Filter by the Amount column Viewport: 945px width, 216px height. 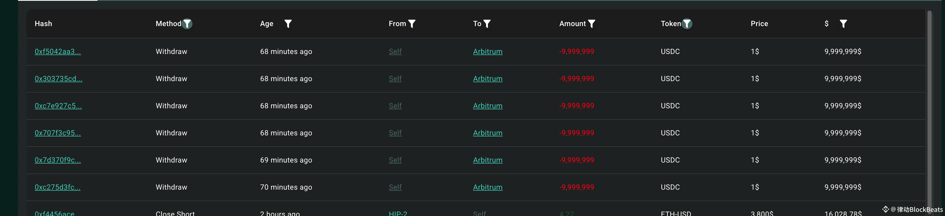[x=591, y=24]
